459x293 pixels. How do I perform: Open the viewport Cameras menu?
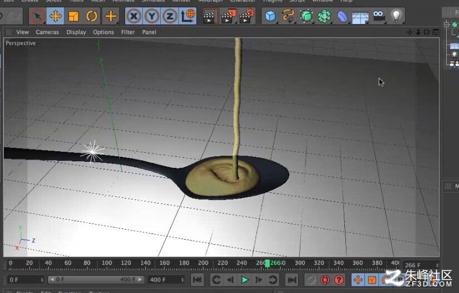pos(47,32)
